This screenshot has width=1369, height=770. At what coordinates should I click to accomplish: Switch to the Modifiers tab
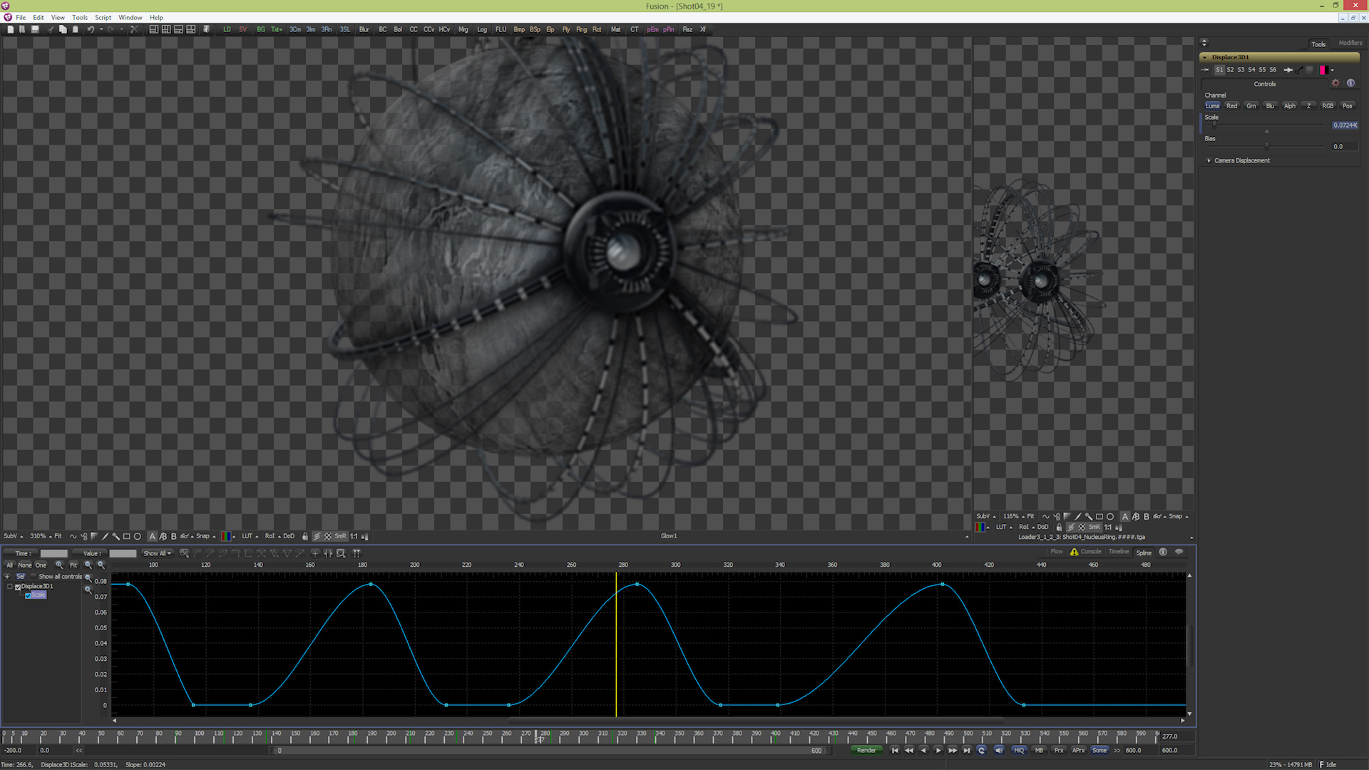pos(1350,43)
